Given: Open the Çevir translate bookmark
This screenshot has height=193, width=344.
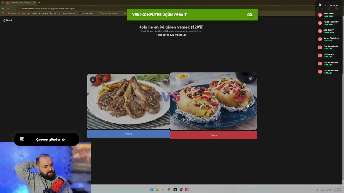Looking at the screenshot, I should 53,13.
